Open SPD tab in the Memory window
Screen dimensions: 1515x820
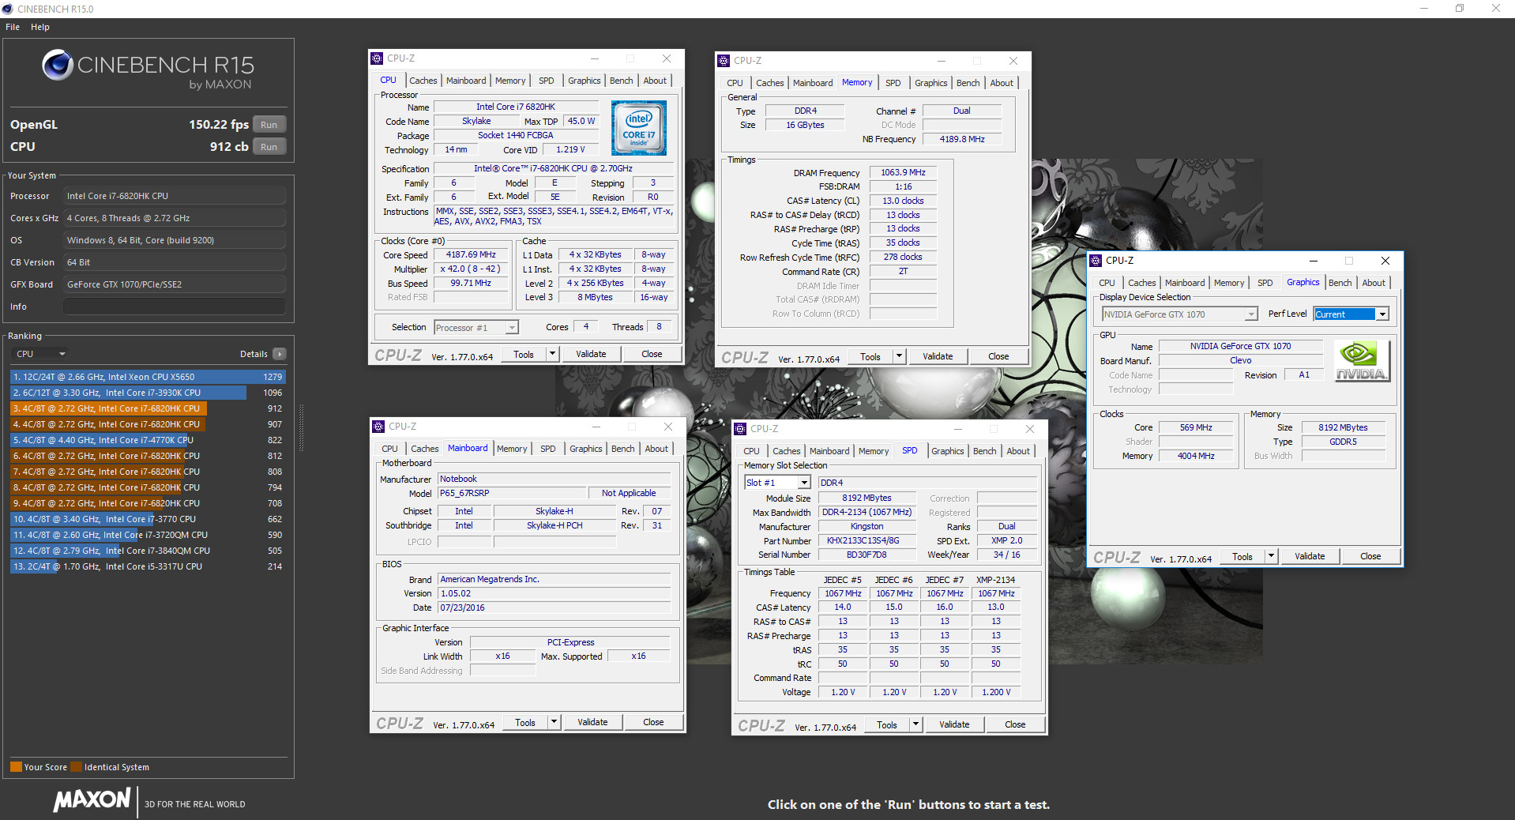tap(893, 83)
